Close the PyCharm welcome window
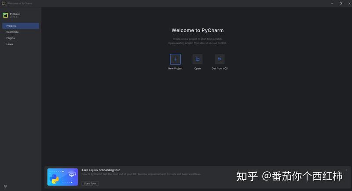This screenshot has width=352, height=191. coord(349,4)
